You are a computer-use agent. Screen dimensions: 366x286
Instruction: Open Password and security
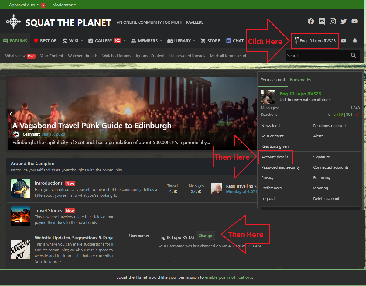click(280, 167)
